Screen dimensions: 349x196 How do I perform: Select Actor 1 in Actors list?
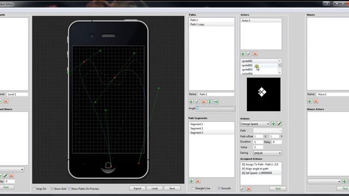pyautogui.click(x=261, y=21)
